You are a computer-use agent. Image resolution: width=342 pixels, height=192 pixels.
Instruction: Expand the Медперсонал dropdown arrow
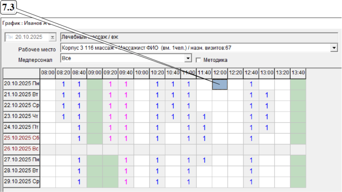[x=188, y=58]
